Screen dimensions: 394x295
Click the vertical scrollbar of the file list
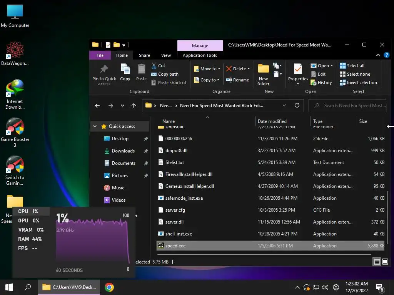tap(388, 217)
